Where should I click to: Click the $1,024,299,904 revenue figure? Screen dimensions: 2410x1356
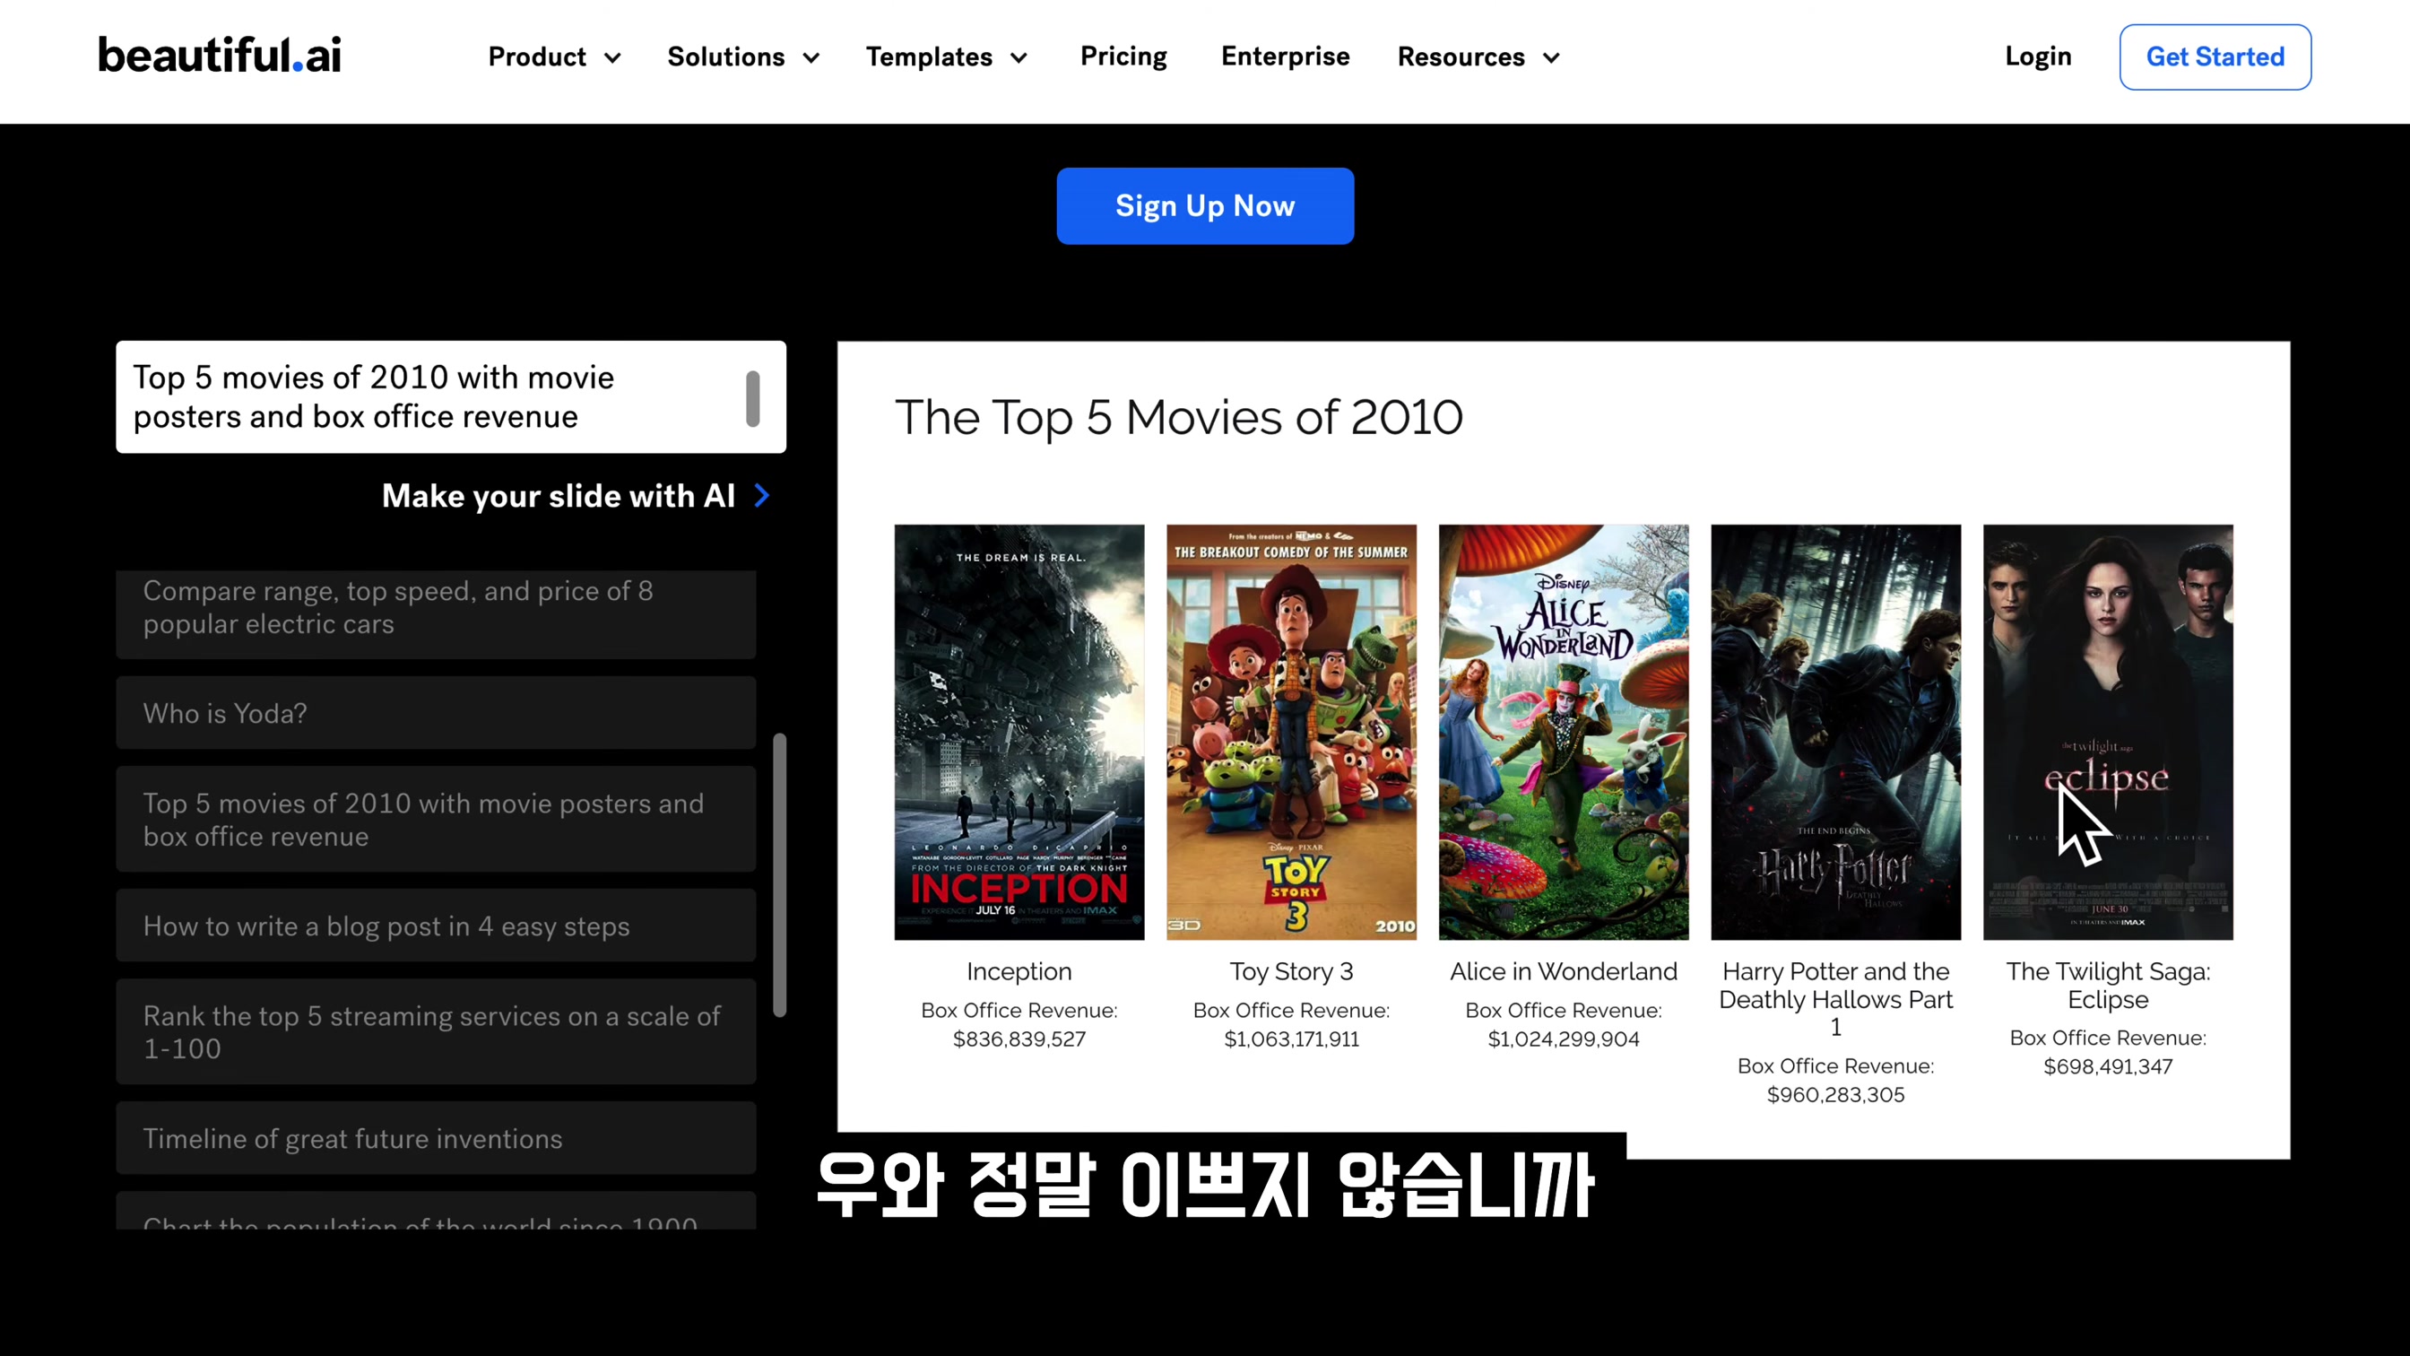point(1564,1039)
